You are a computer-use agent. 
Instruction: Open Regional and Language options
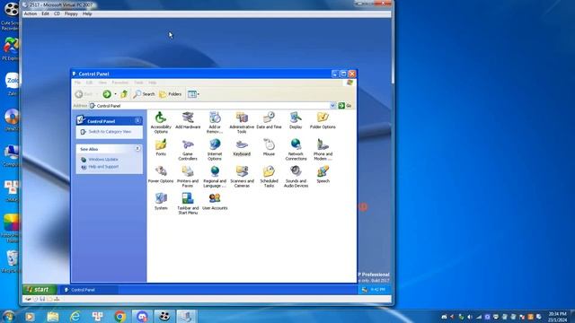tap(215, 177)
